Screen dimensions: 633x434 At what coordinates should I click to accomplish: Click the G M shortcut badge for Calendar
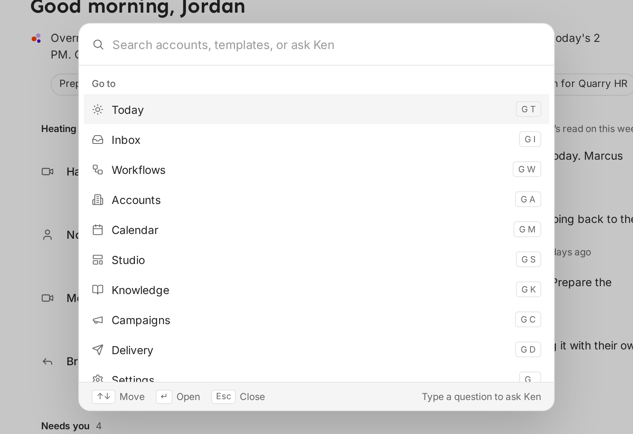527,229
